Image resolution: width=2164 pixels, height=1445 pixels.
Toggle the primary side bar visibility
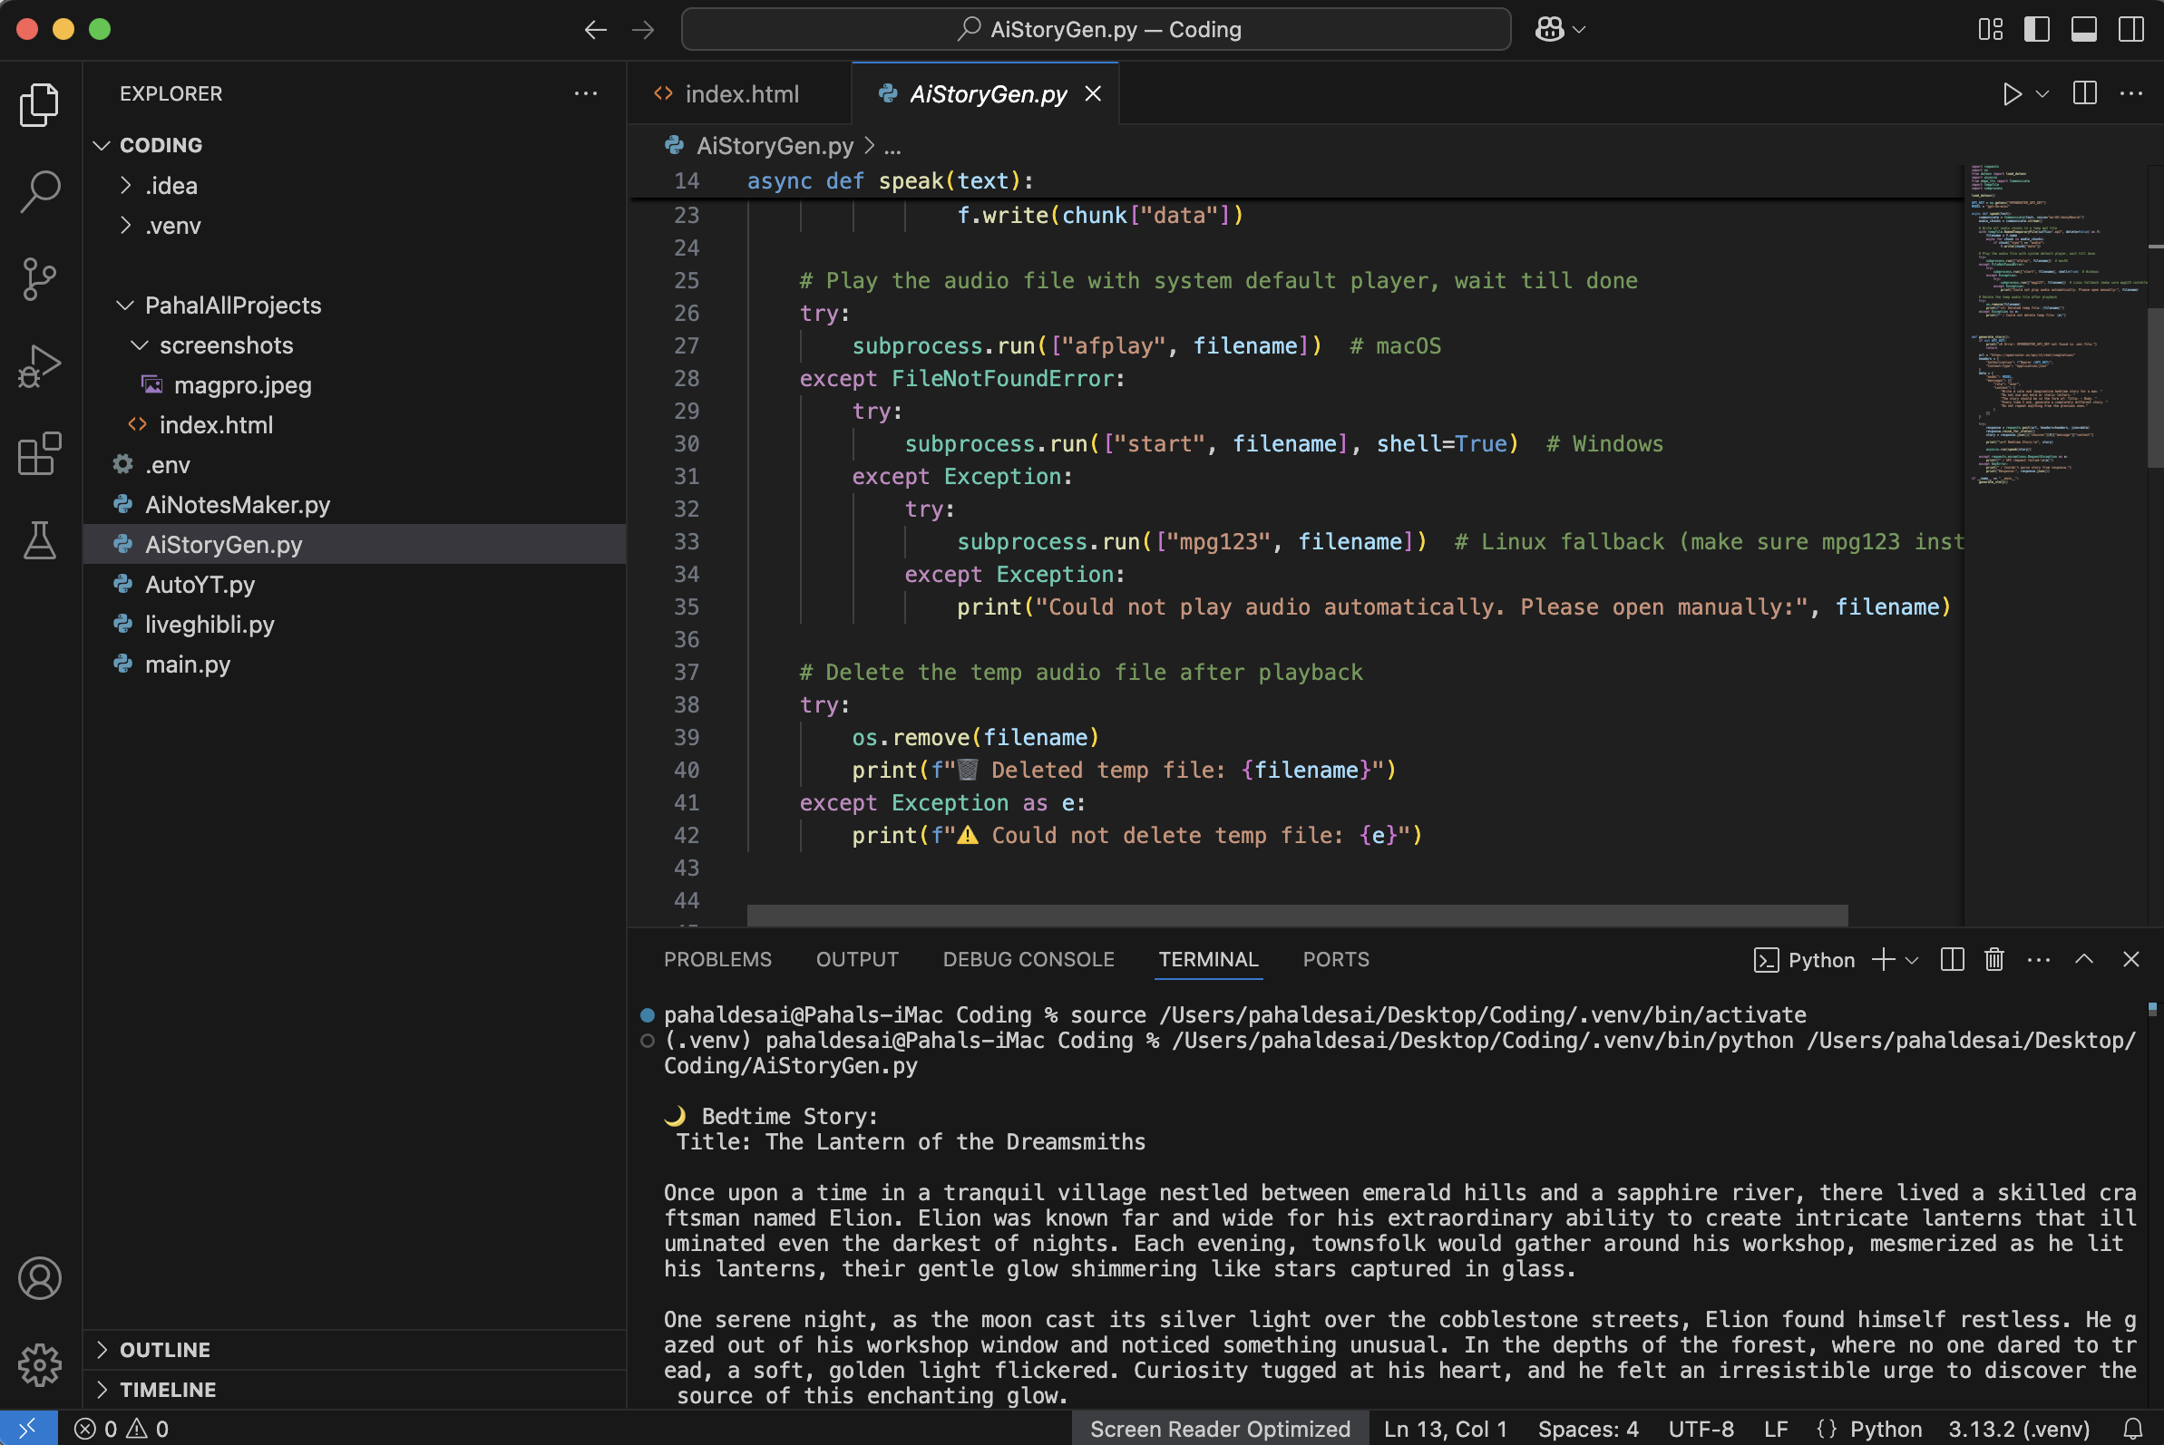point(2037,30)
